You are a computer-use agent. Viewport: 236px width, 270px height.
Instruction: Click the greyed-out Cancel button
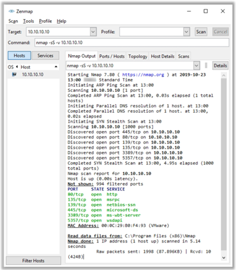pos(220,32)
